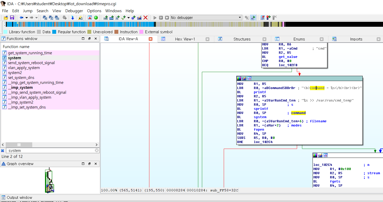Close the IDA View-A tab

click(150, 39)
